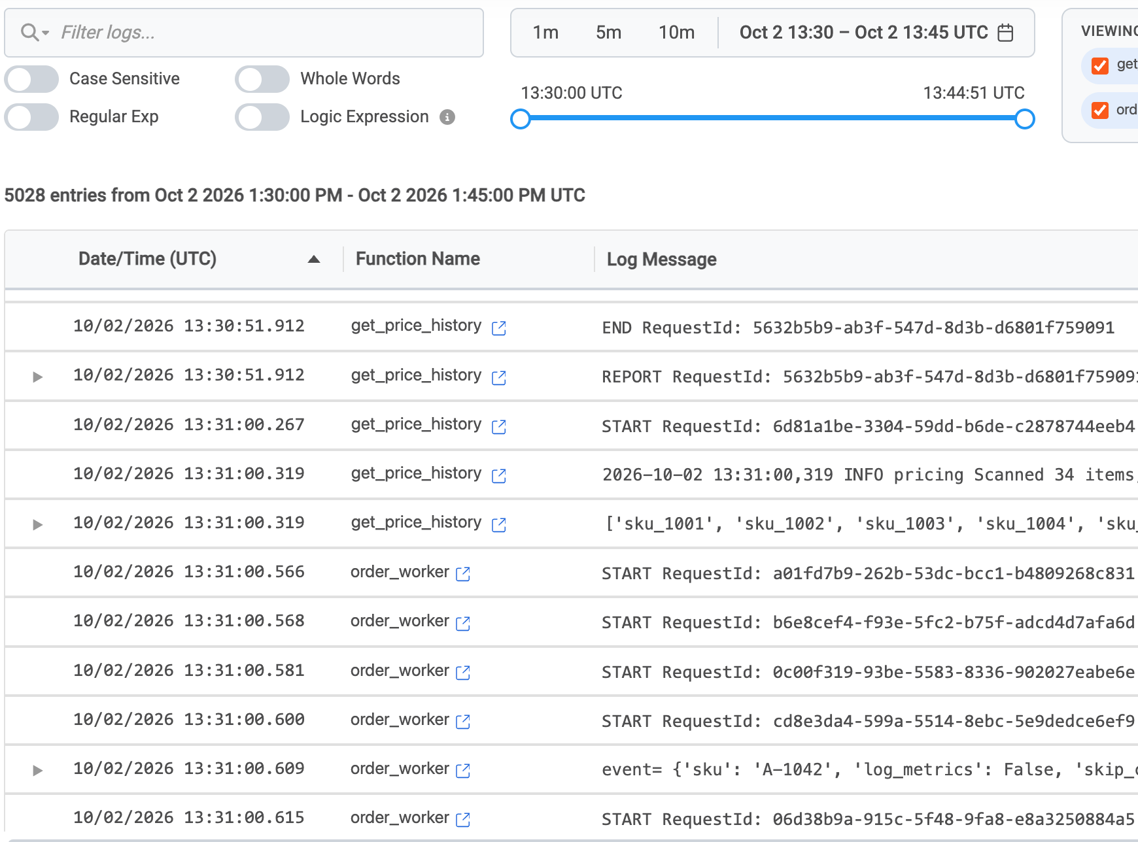Click the 5028 entries summary text

pyautogui.click(x=295, y=195)
